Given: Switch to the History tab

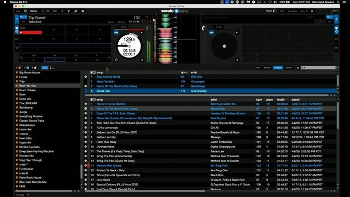Looking at the screenshot, I should (289, 68).
